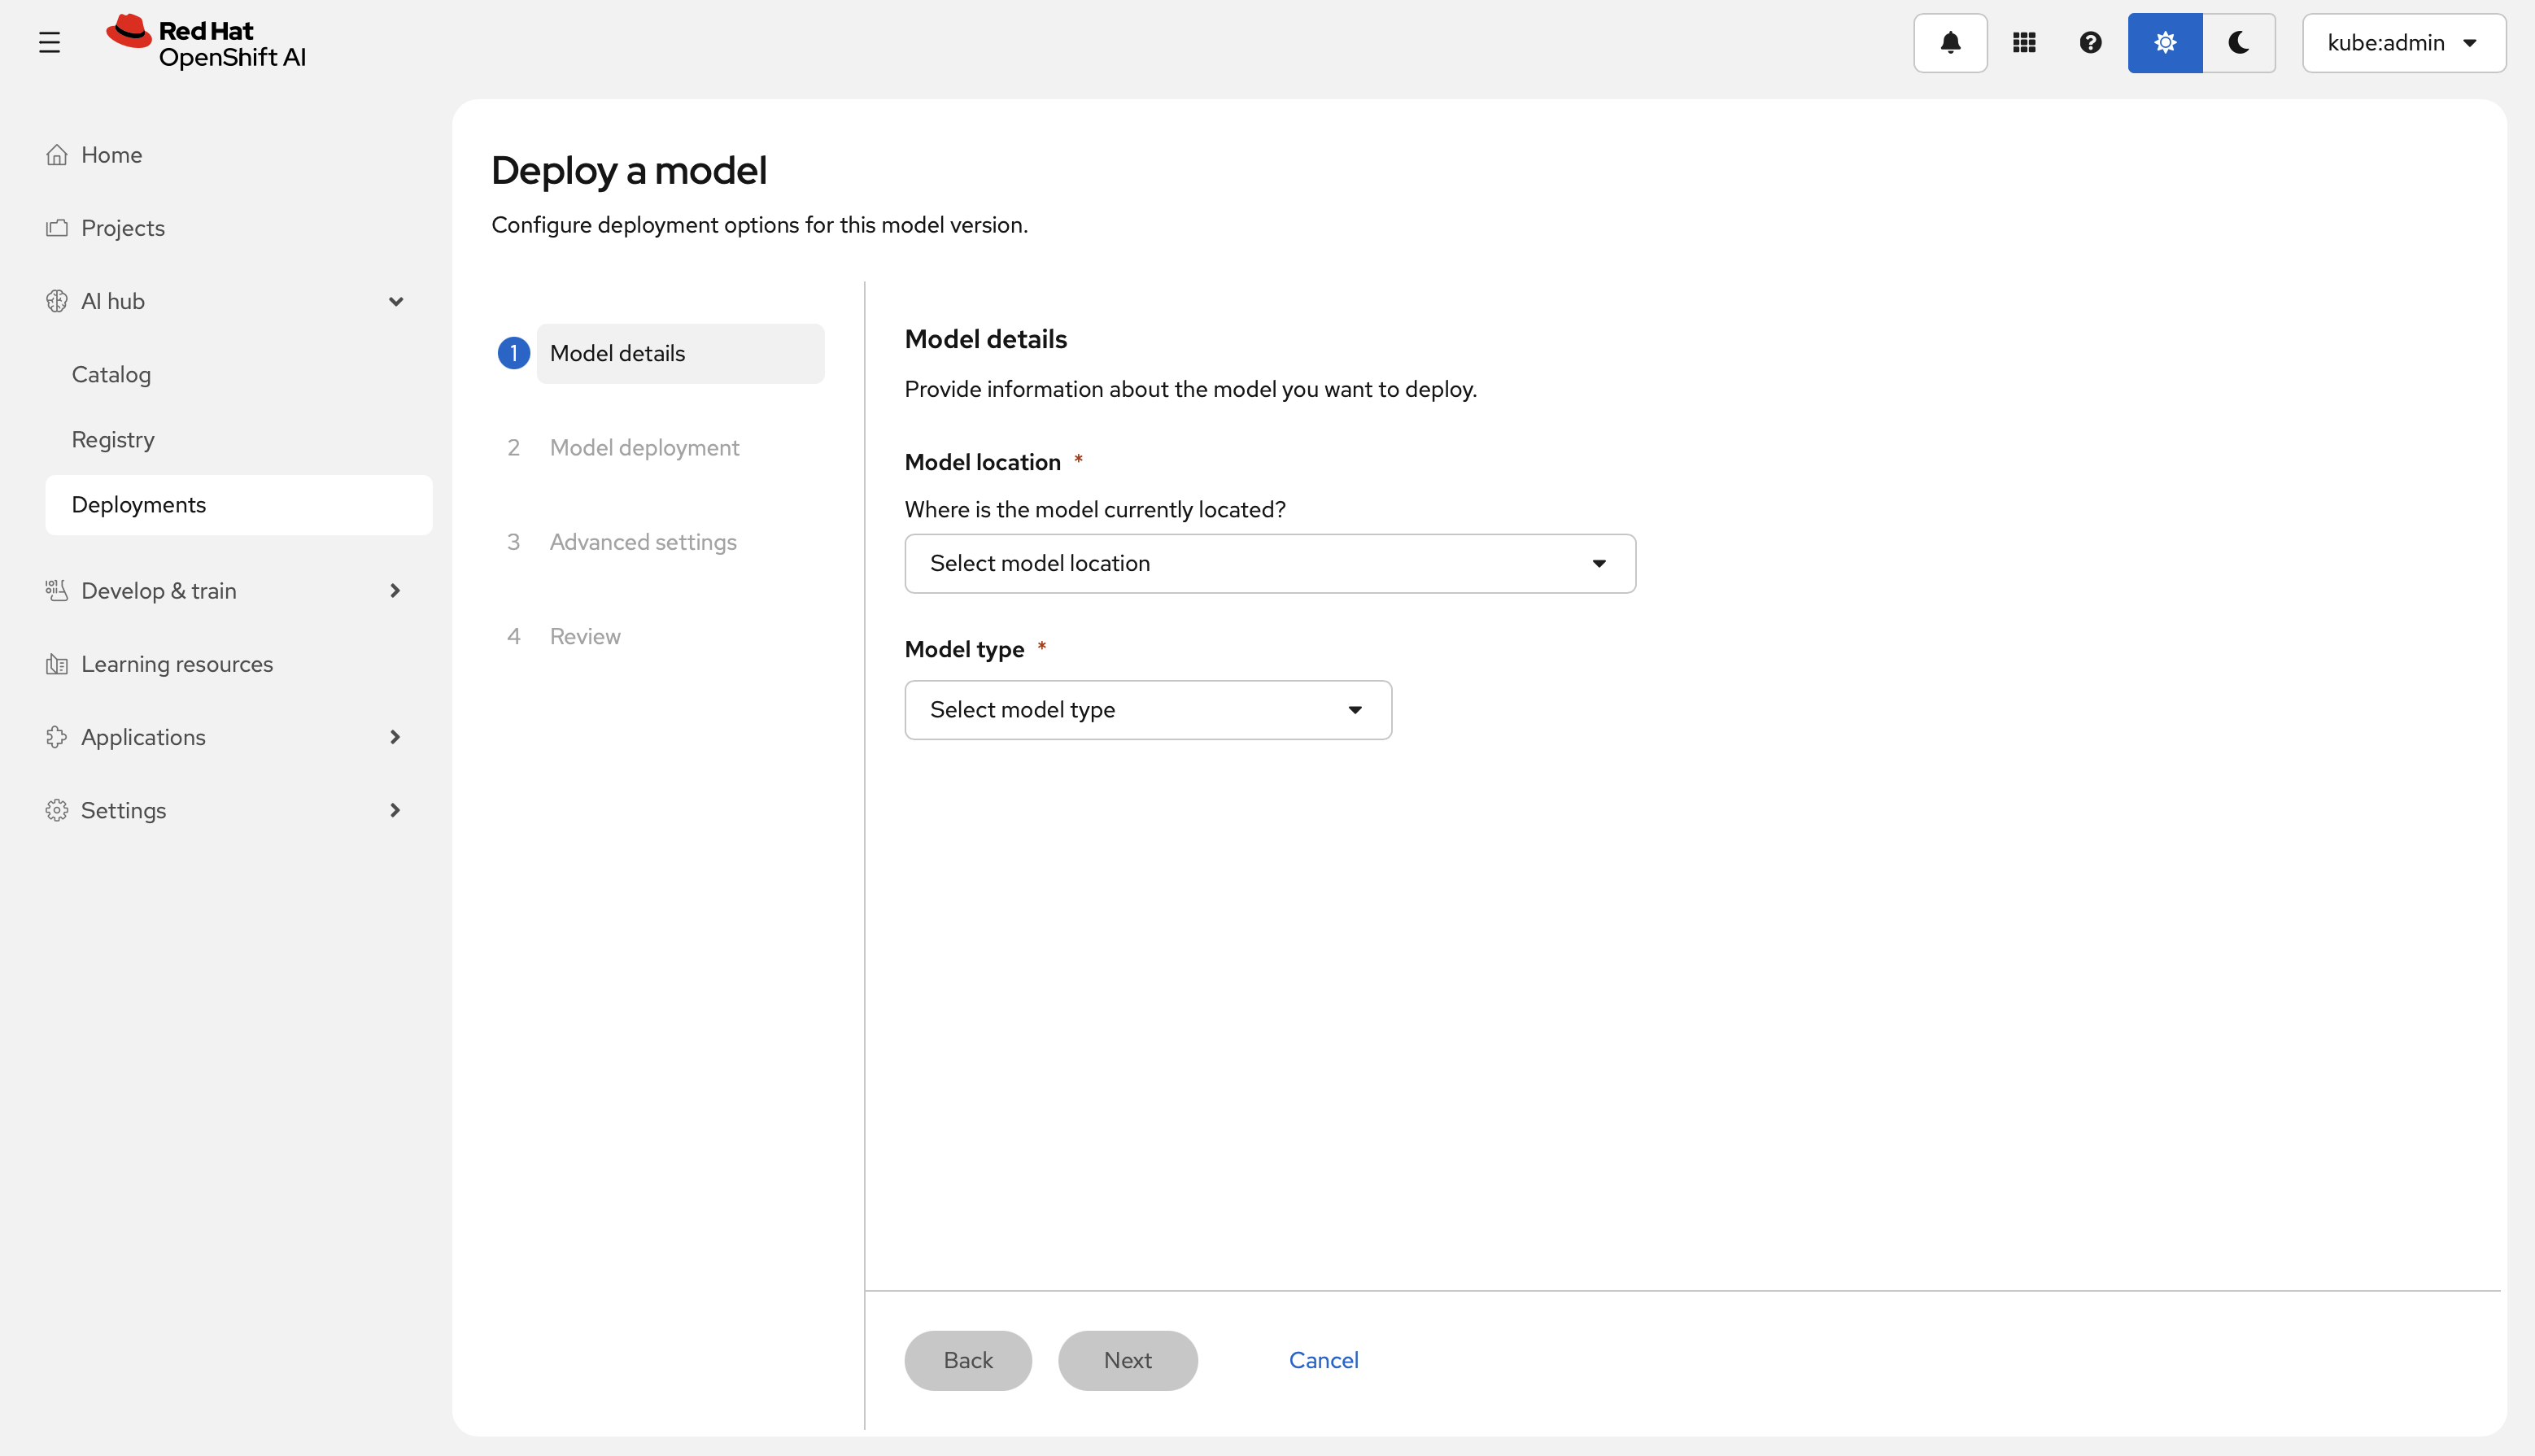
Task: Open Registry in the sidebar
Action: coord(113,440)
